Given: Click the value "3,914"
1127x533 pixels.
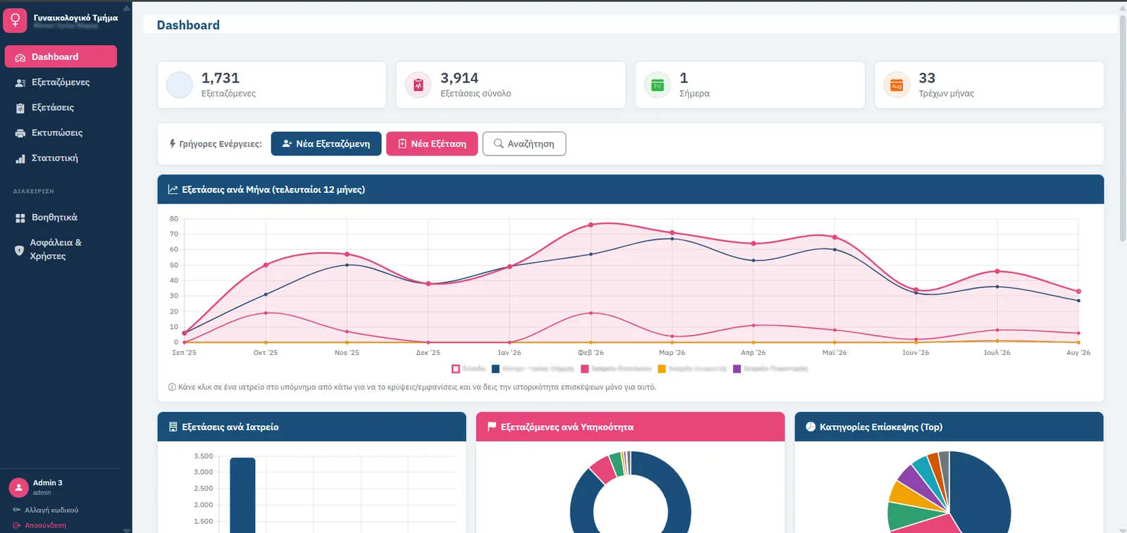Looking at the screenshot, I should 459,78.
